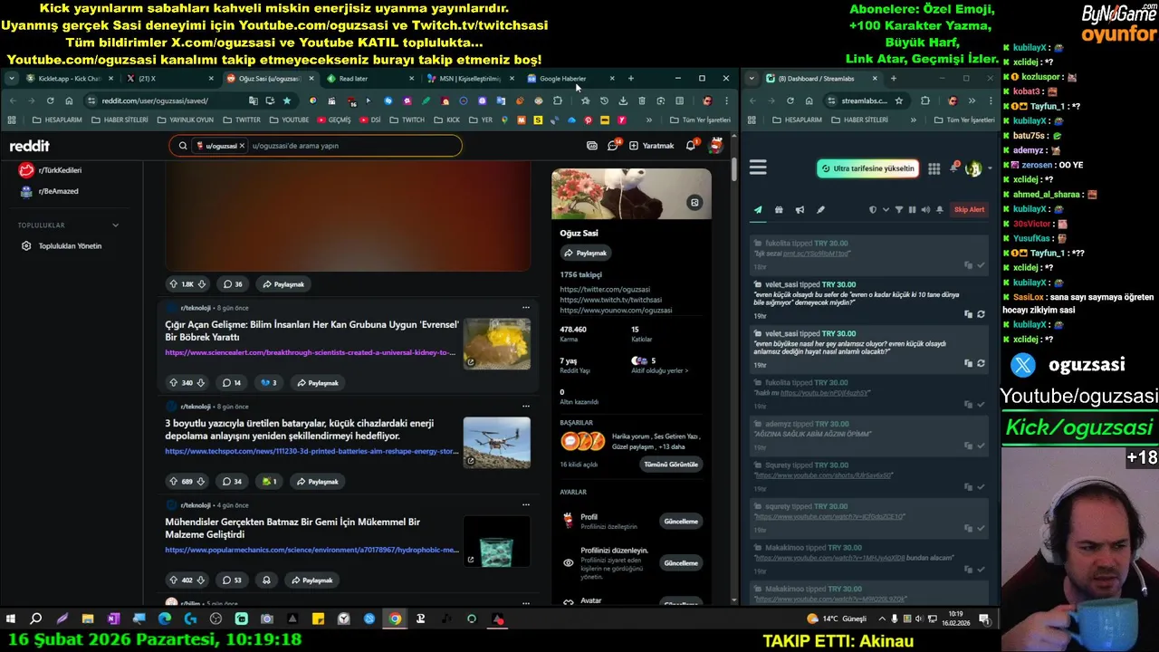Image resolution: width=1159 pixels, height=652 pixels.
Task: Expand reddit bookmarks bar overflow chevron
Action: [x=648, y=120]
